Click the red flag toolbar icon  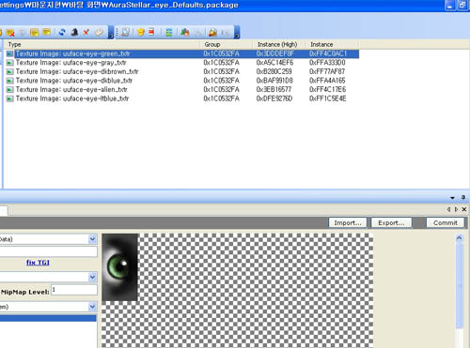(151, 32)
